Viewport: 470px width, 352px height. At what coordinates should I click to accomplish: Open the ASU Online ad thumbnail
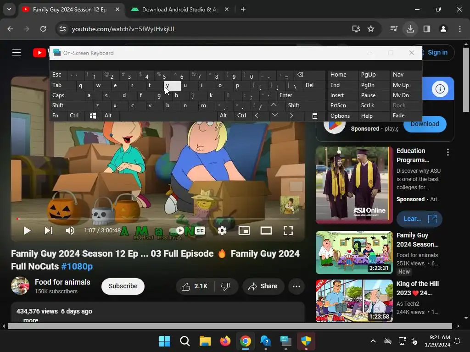[x=354, y=185]
